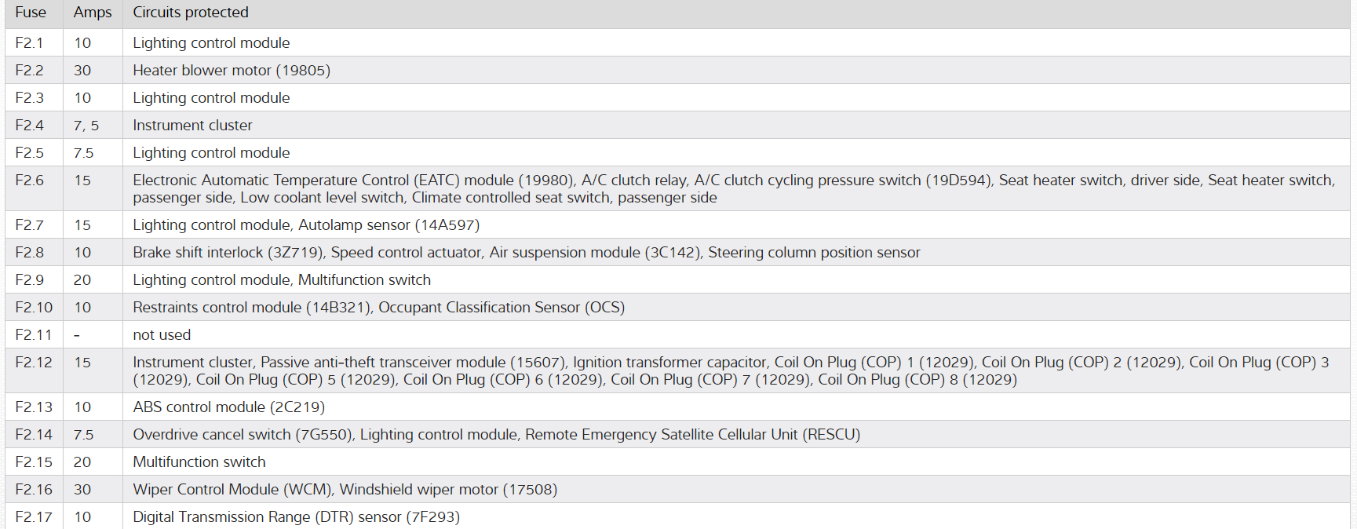1357x529 pixels.
Task: Click the Digital Transmission Range sensor text
Action: (x=296, y=517)
